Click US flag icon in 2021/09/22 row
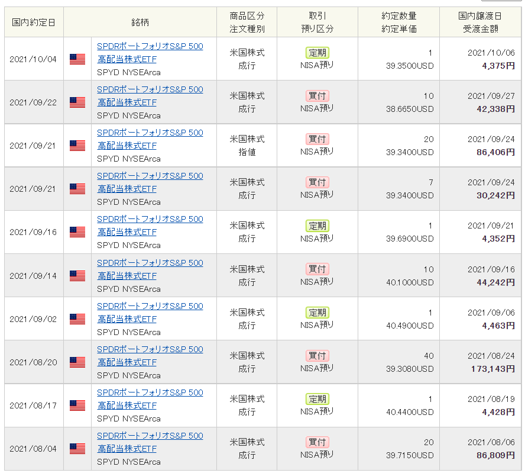This screenshot has width=525, height=473. [x=77, y=102]
